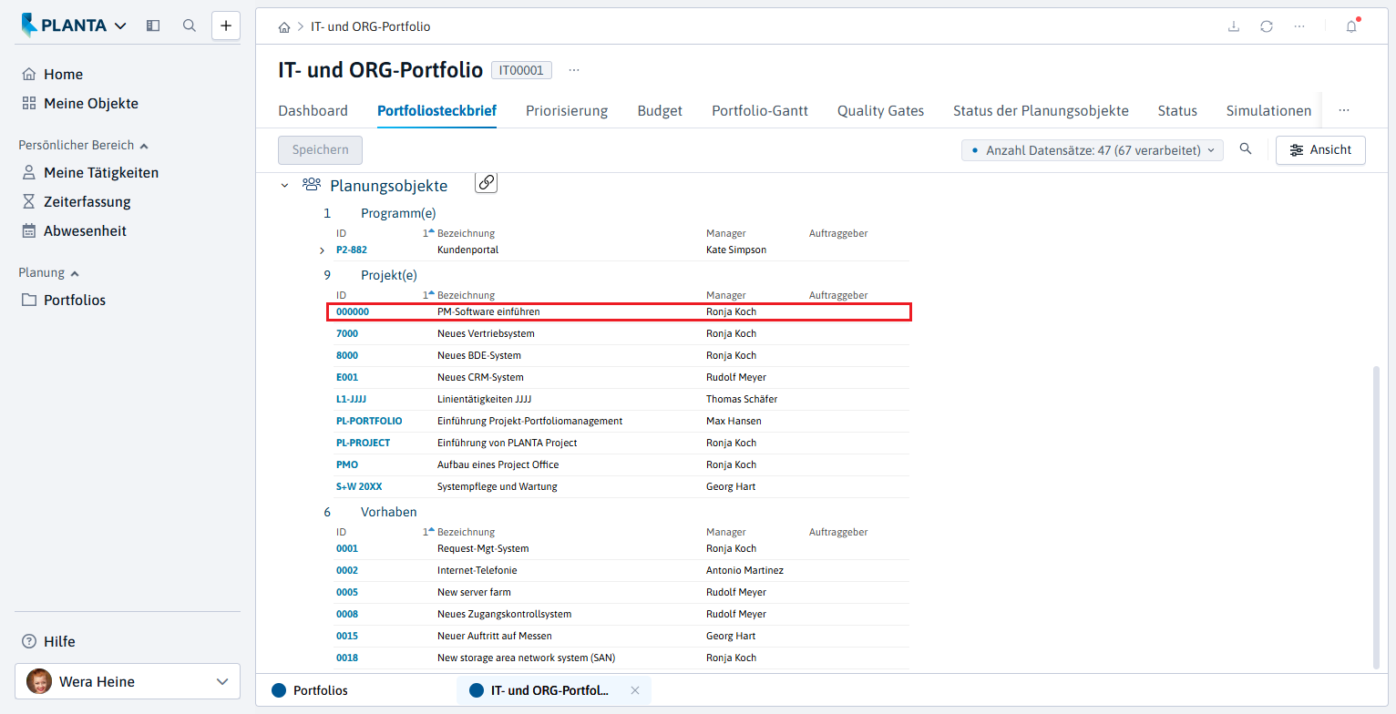This screenshot has height=714, width=1396.
Task: Click the magnifier icon next to Ansicht
Action: click(x=1246, y=149)
